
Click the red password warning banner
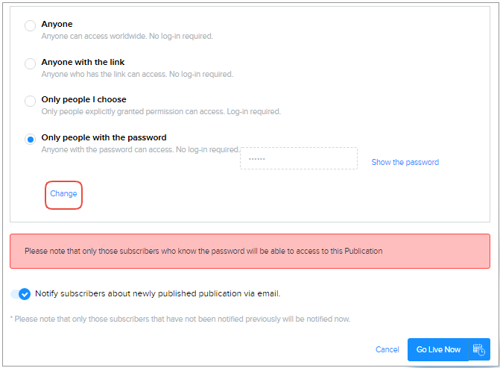coord(250,251)
